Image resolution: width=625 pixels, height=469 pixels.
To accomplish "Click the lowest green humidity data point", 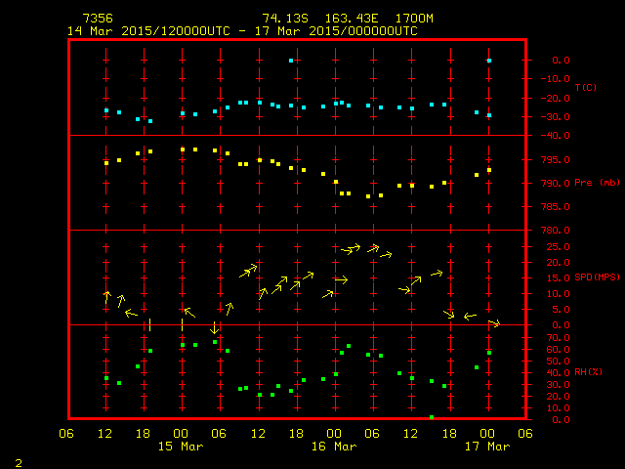I will pyautogui.click(x=432, y=417).
